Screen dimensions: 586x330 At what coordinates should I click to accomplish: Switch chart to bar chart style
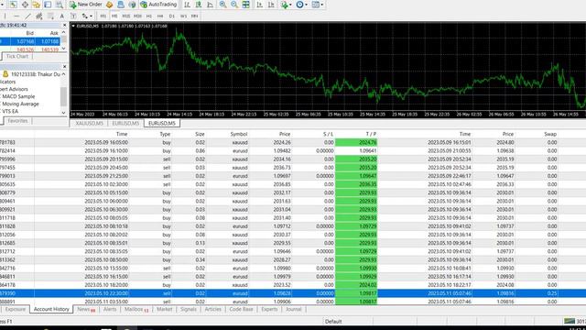coord(187,5)
